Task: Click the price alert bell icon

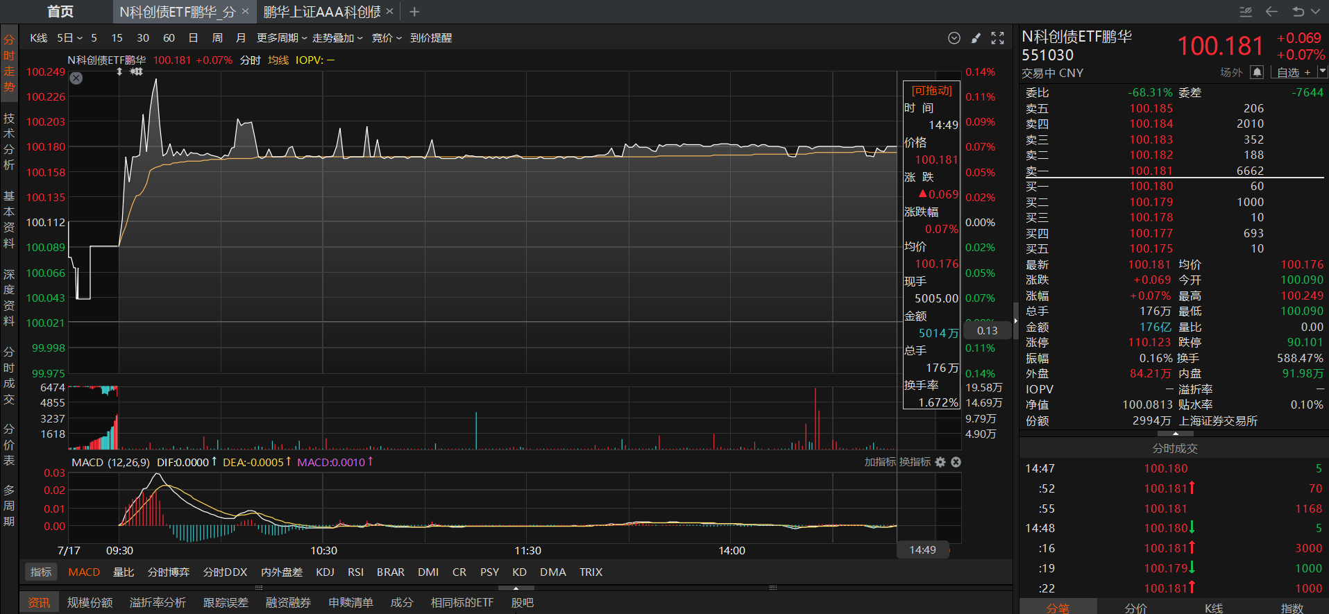Action: [x=1257, y=72]
